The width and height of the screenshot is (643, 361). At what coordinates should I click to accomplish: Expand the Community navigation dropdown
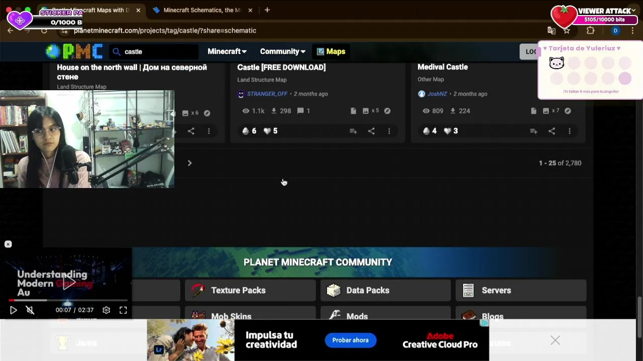point(283,52)
